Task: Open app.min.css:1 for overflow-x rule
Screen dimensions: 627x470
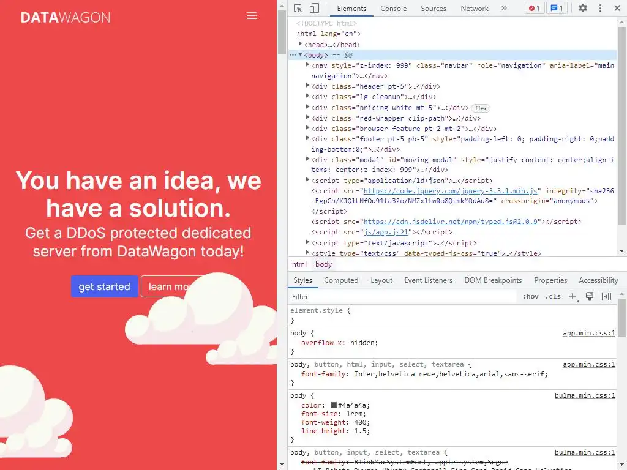Action: (588, 333)
